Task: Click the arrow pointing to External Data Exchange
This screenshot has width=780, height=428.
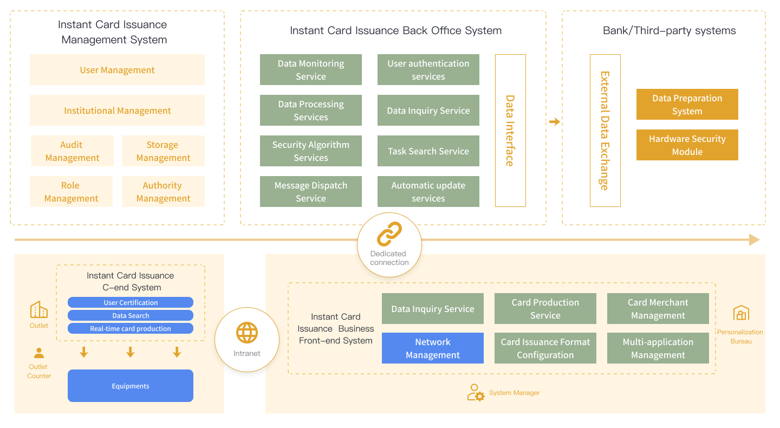Action: (554, 122)
